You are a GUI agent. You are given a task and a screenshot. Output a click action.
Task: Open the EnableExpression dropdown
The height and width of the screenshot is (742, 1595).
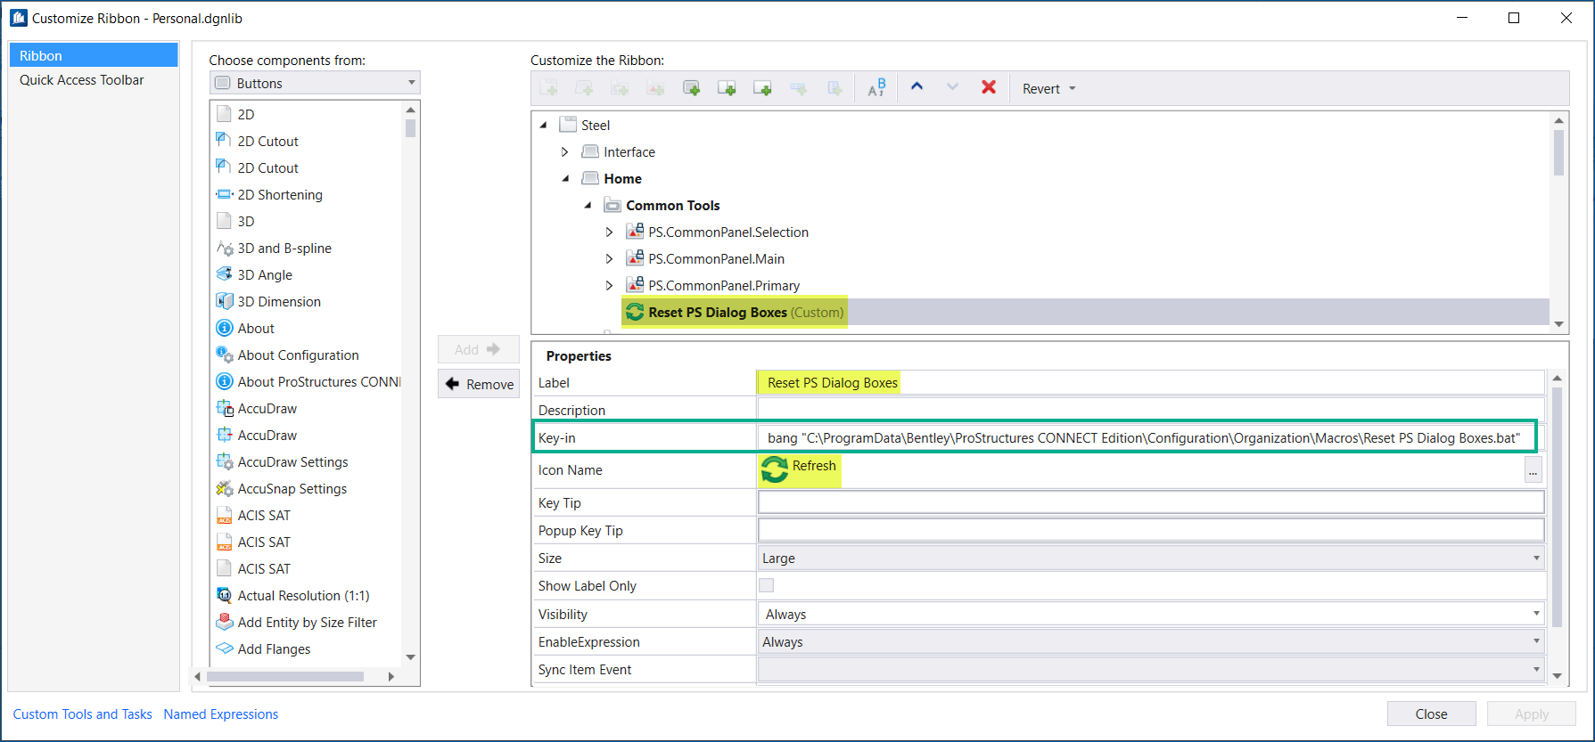click(x=1151, y=641)
